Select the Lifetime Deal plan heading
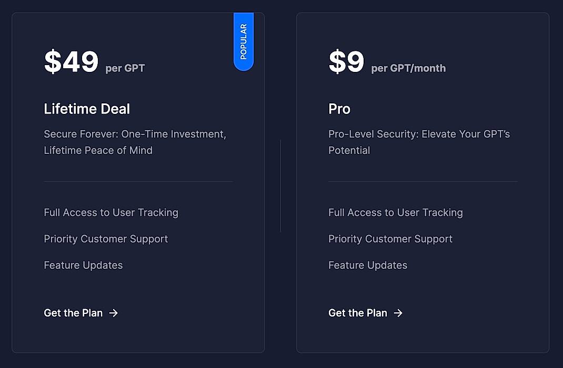 (87, 109)
